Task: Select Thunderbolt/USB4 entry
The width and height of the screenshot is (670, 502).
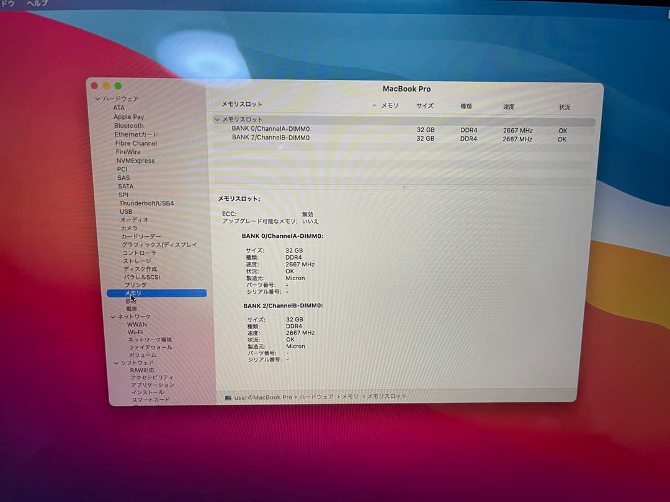Action: tap(143, 202)
